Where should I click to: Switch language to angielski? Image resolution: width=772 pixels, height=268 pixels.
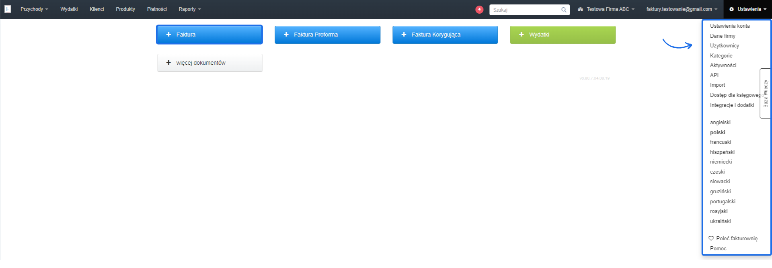click(720, 122)
